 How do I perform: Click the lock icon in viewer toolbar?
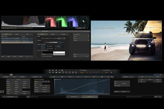pyautogui.click(x=50, y=70)
